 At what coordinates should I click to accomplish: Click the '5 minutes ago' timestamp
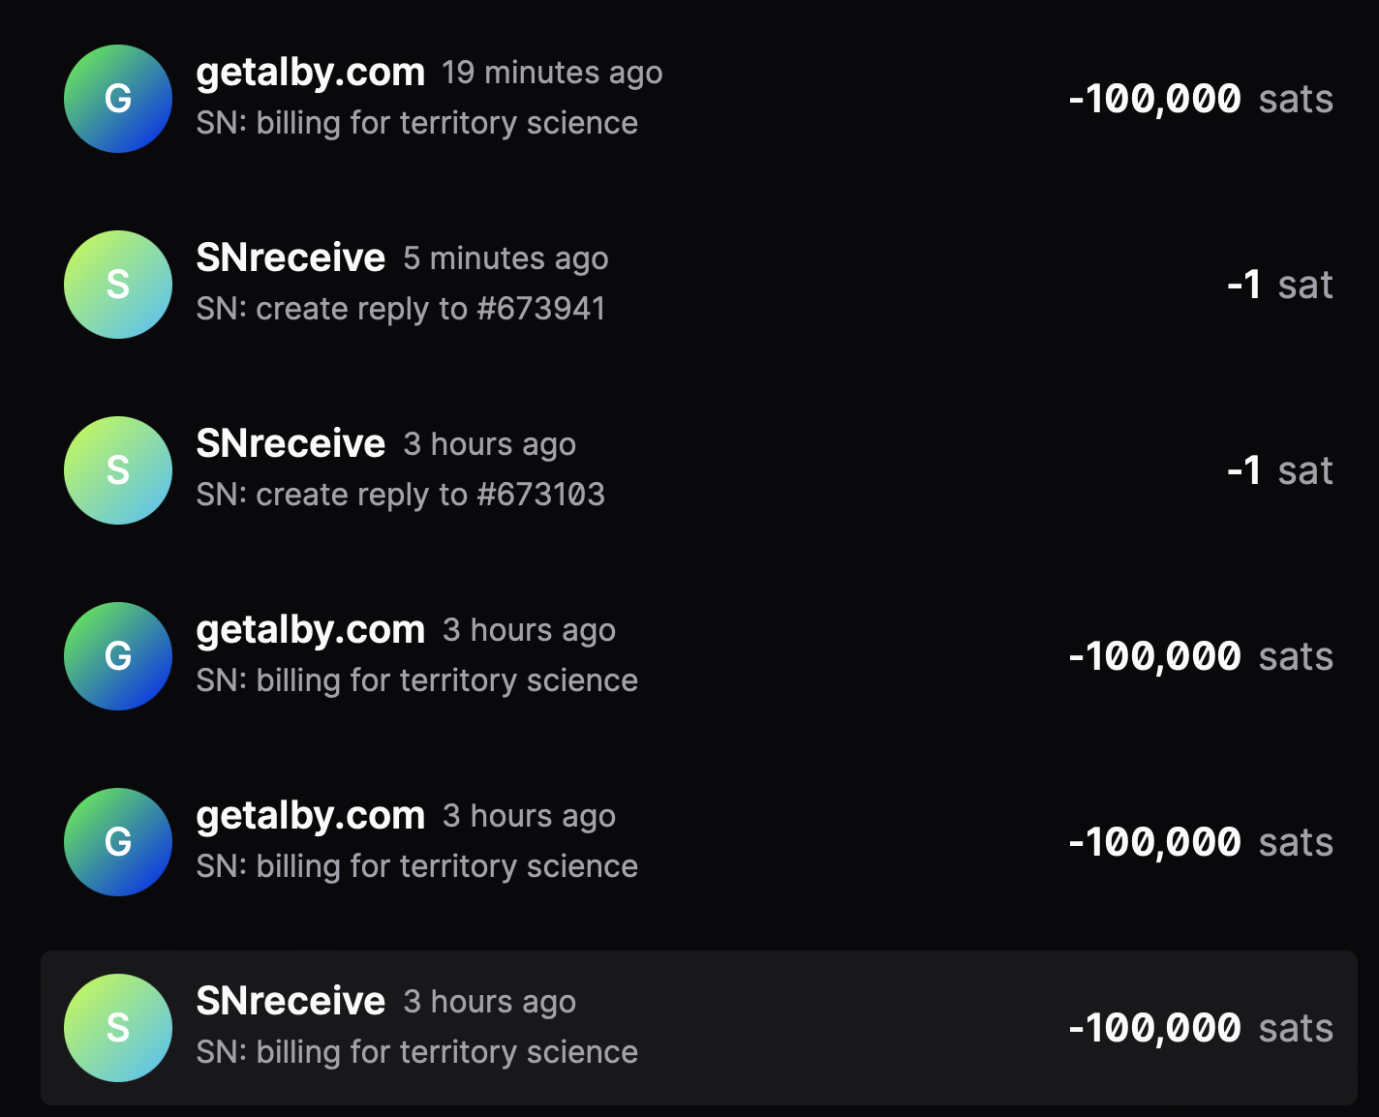pyautogui.click(x=506, y=259)
